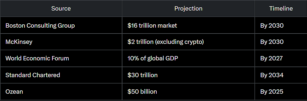Select the Boston Consulting Group cell
The height and width of the screenshot is (101, 307).
tap(61, 25)
